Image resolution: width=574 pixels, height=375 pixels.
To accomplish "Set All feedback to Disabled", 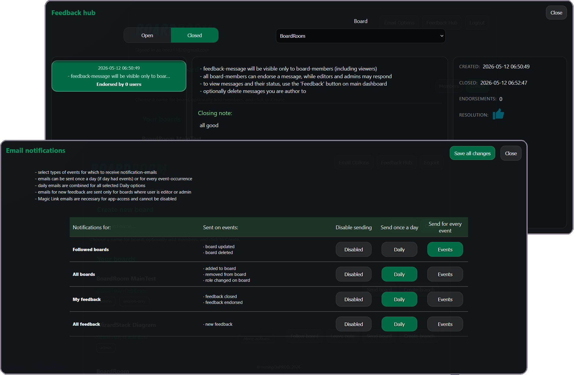I will pyautogui.click(x=354, y=324).
